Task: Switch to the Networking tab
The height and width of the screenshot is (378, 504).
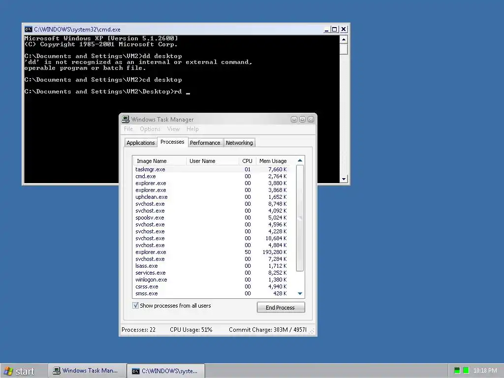Action: (239, 143)
